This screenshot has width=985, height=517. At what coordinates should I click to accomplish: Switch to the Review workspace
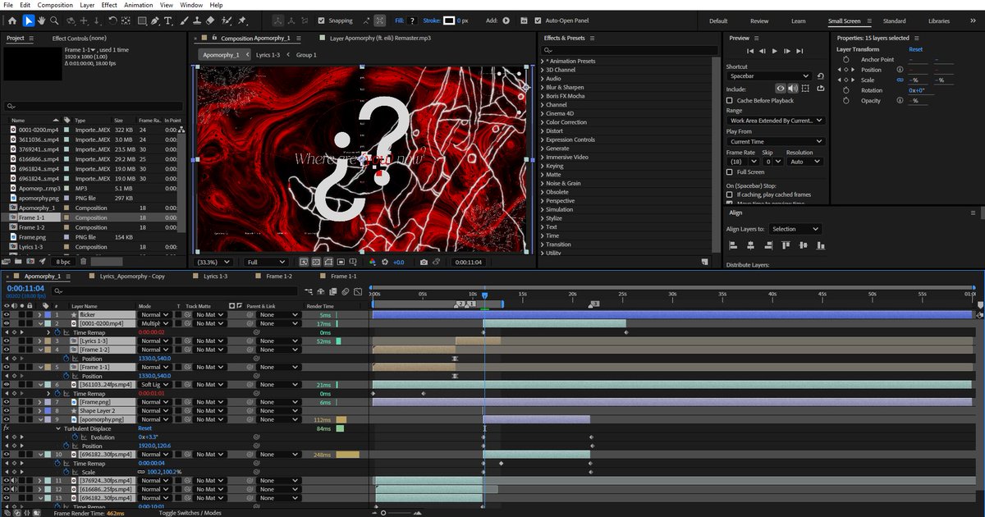tap(759, 21)
